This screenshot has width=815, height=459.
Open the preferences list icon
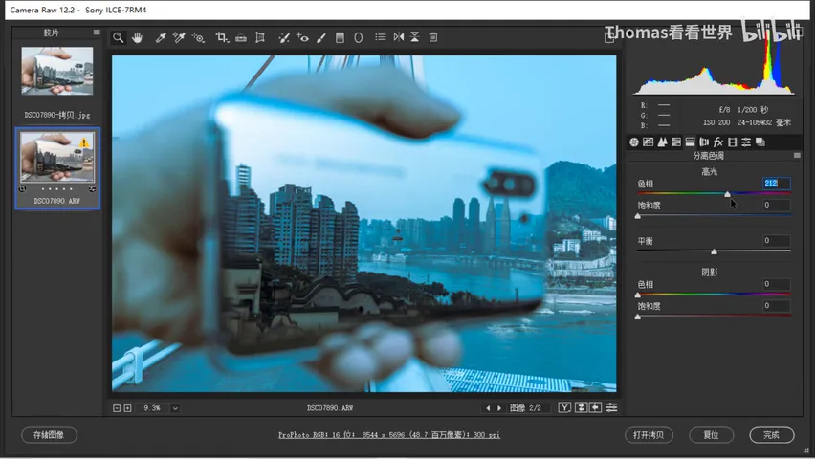[x=381, y=37]
